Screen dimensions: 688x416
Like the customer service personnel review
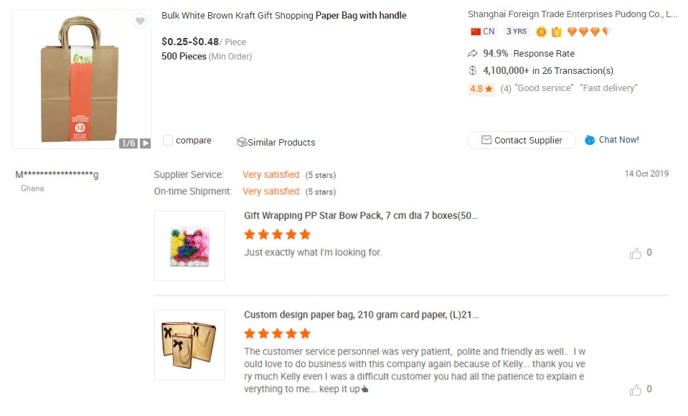[636, 390]
